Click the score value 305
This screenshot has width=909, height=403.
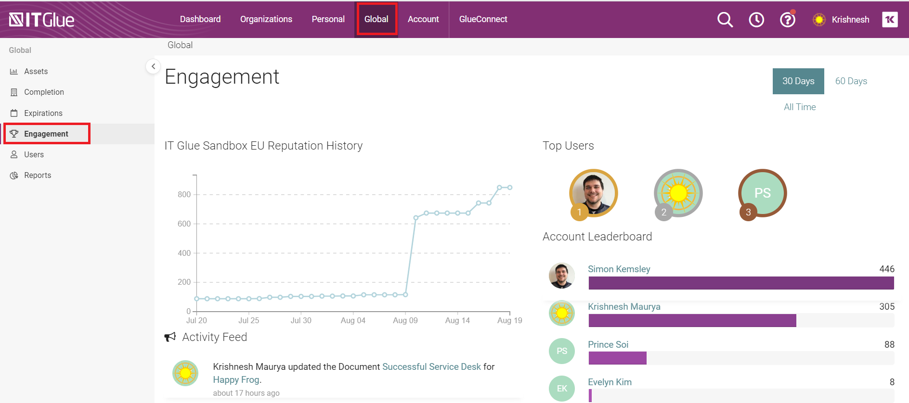click(886, 307)
